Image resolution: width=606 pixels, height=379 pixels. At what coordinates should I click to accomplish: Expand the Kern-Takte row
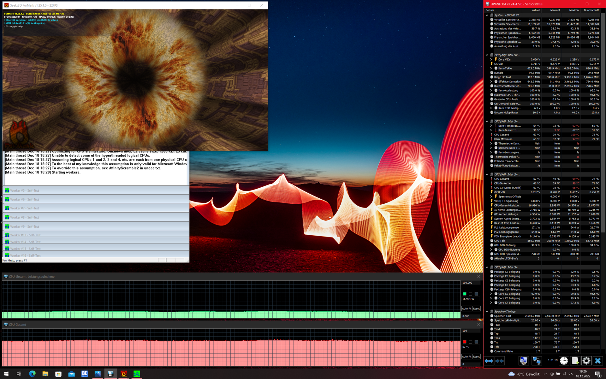coord(491,68)
